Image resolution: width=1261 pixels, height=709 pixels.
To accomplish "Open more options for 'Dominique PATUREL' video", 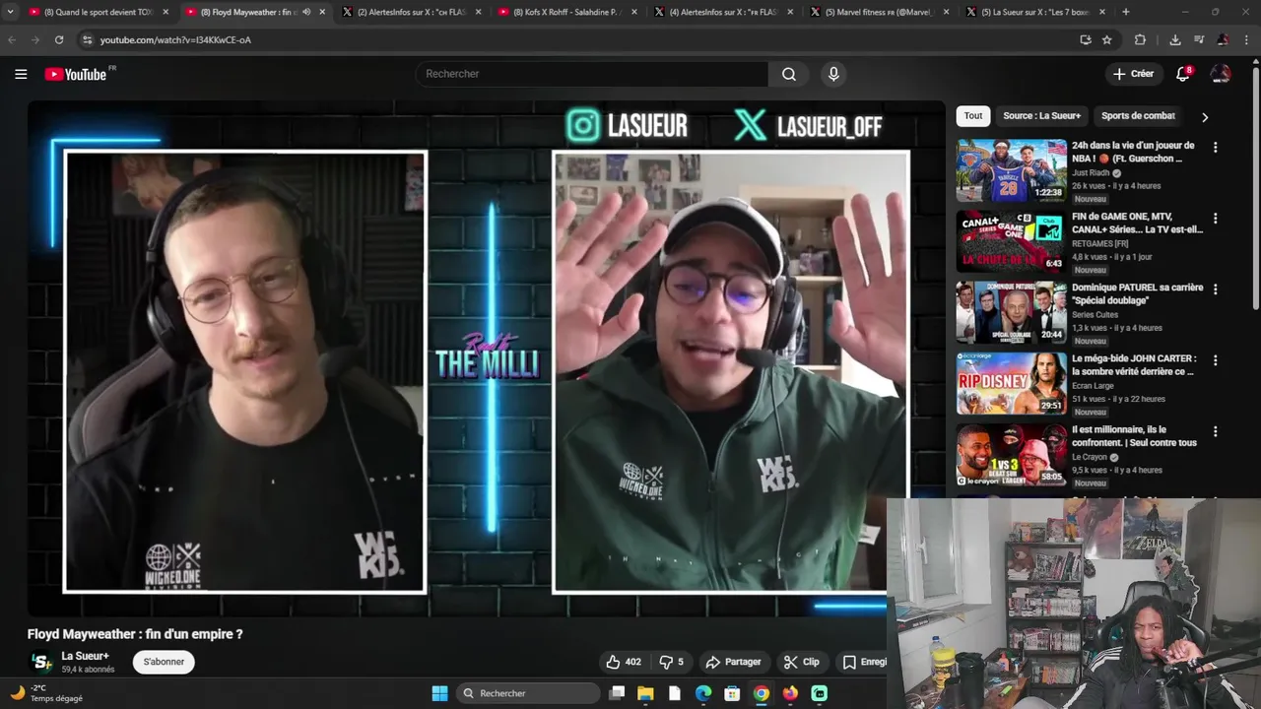I will pos(1215,290).
